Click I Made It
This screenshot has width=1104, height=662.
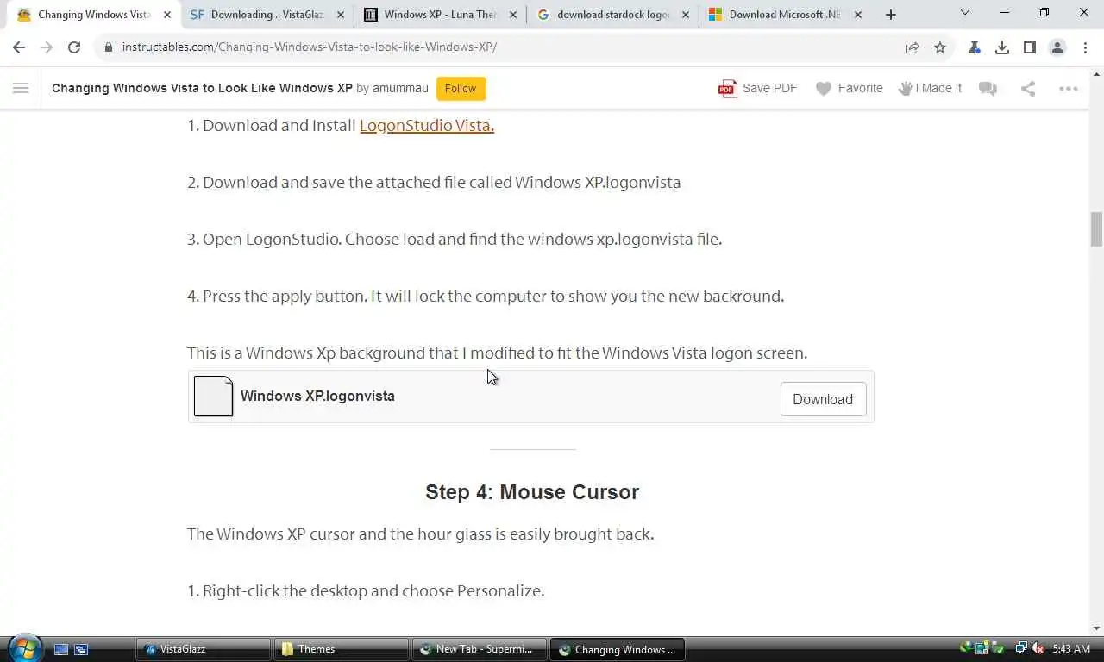click(x=930, y=88)
